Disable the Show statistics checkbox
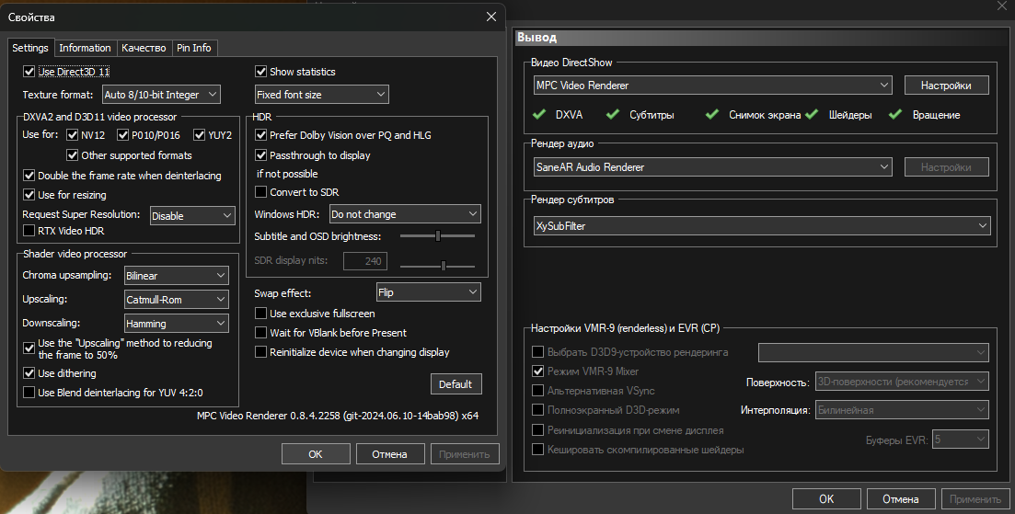 click(x=261, y=72)
